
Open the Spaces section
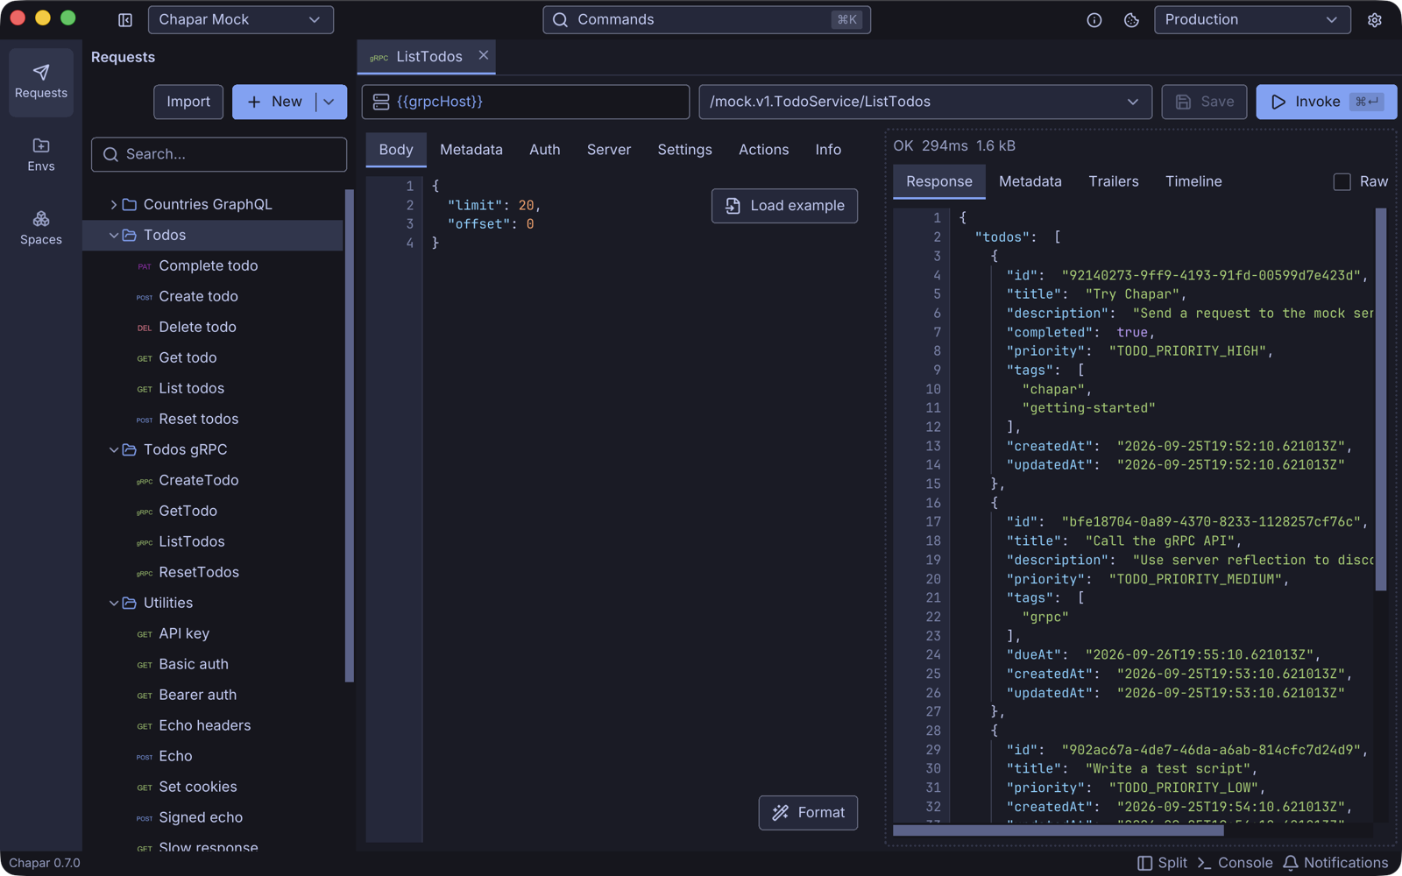[41, 228]
